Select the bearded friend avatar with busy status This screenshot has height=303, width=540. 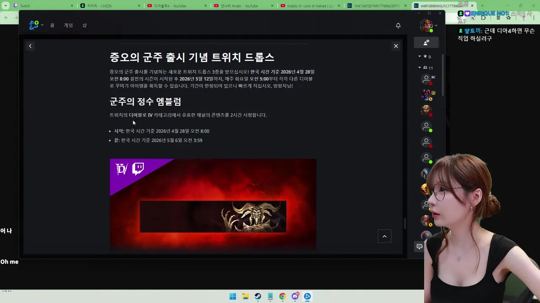click(x=426, y=110)
